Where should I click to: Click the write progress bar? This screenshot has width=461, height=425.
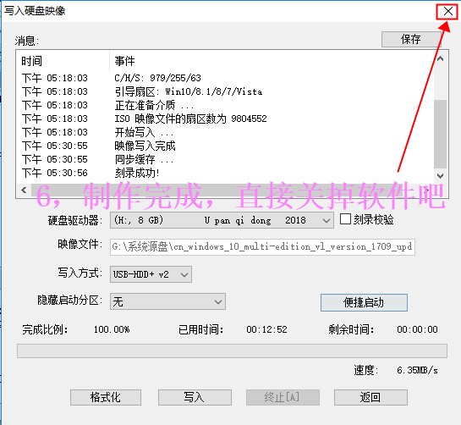pos(232,350)
